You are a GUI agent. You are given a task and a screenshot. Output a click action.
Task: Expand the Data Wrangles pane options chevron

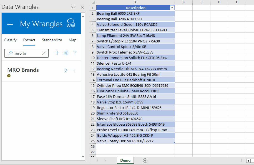[73, 7]
